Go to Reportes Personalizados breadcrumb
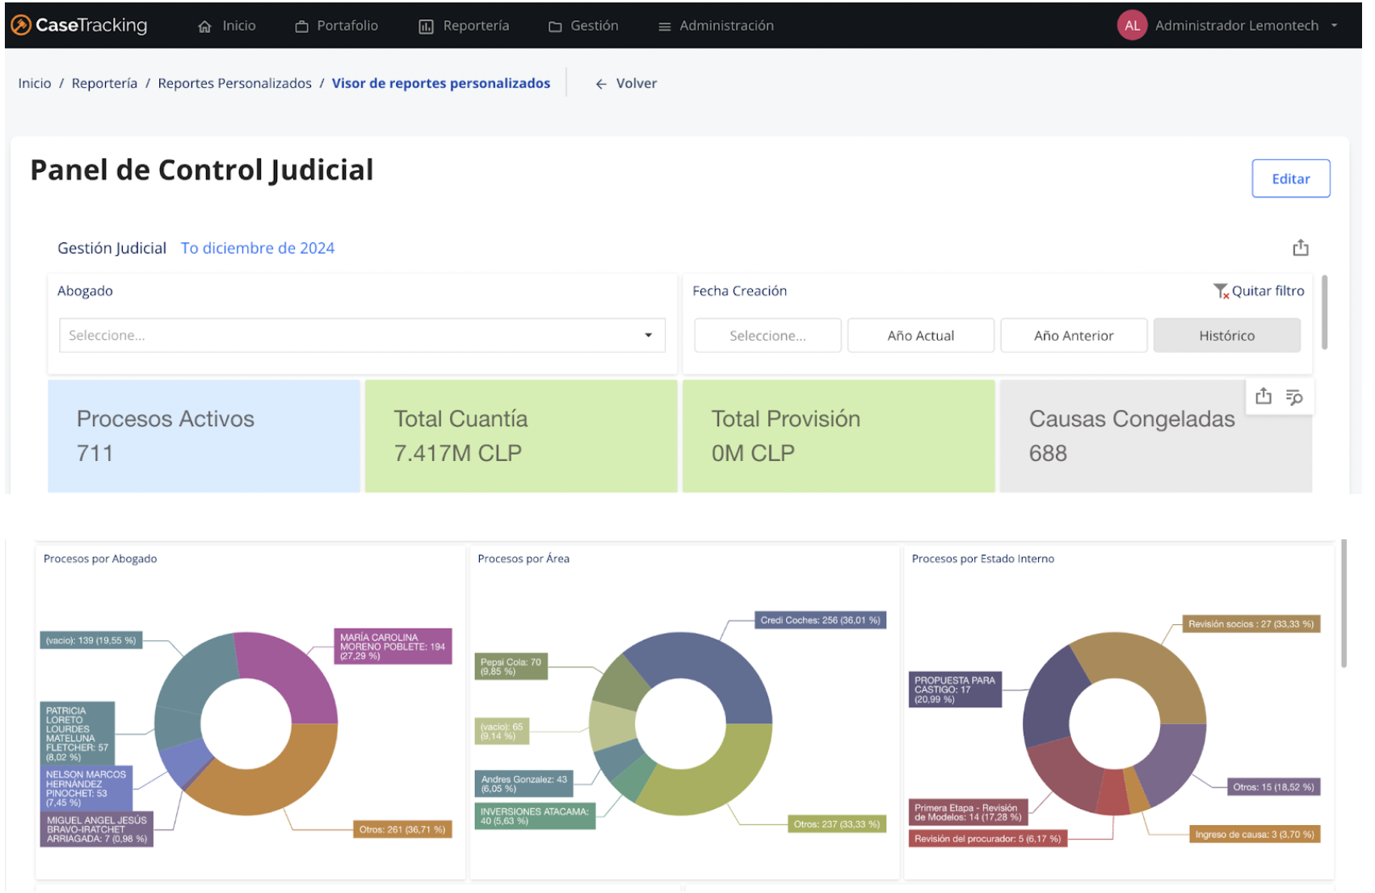The image size is (1375, 893). (x=234, y=83)
